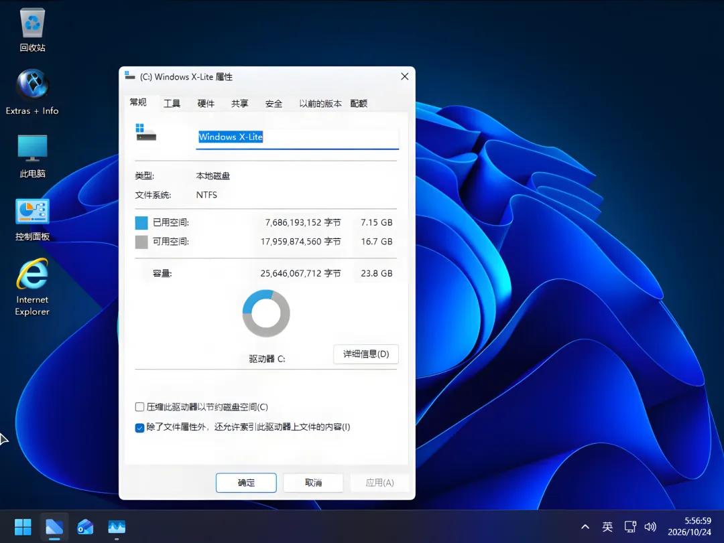Switch to the 安全 (Security) tab
Screen dimensions: 724x543
click(274, 103)
